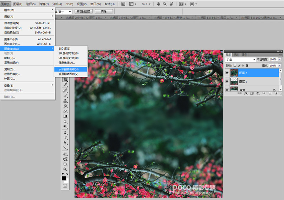Add a layer mask in Layers panel
Viewport: 284px width, 200px height.
pyautogui.click(x=252, y=93)
